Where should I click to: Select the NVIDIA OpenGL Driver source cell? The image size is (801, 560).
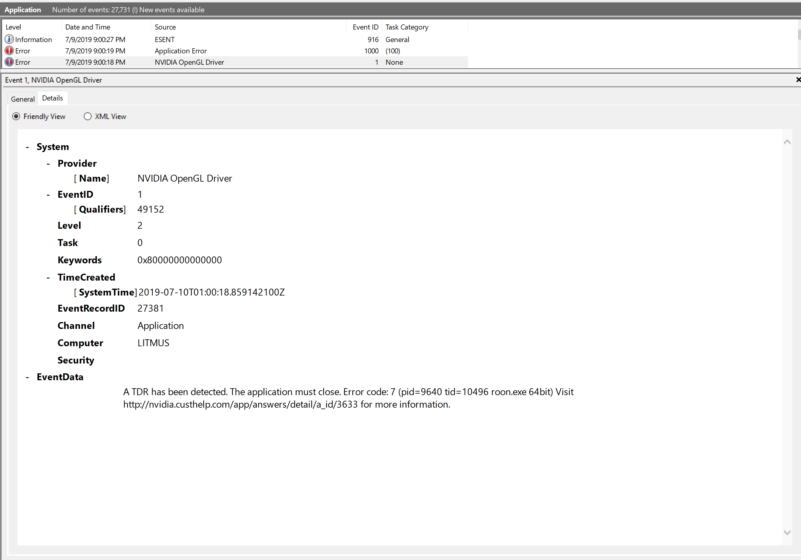tap(189, 62)
